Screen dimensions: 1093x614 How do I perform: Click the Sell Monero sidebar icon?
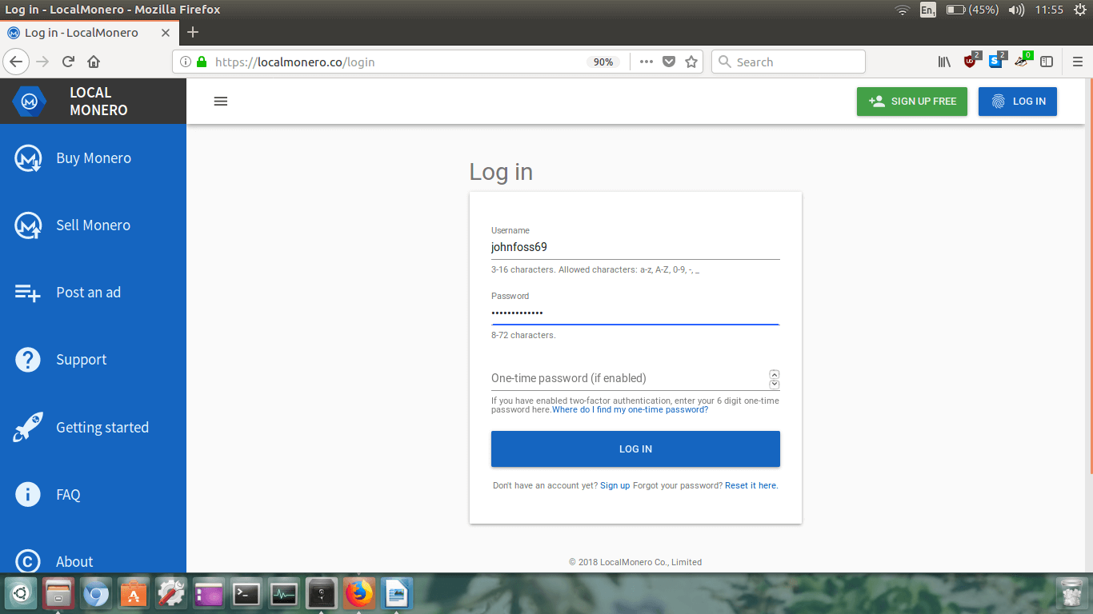click(28, 225)
